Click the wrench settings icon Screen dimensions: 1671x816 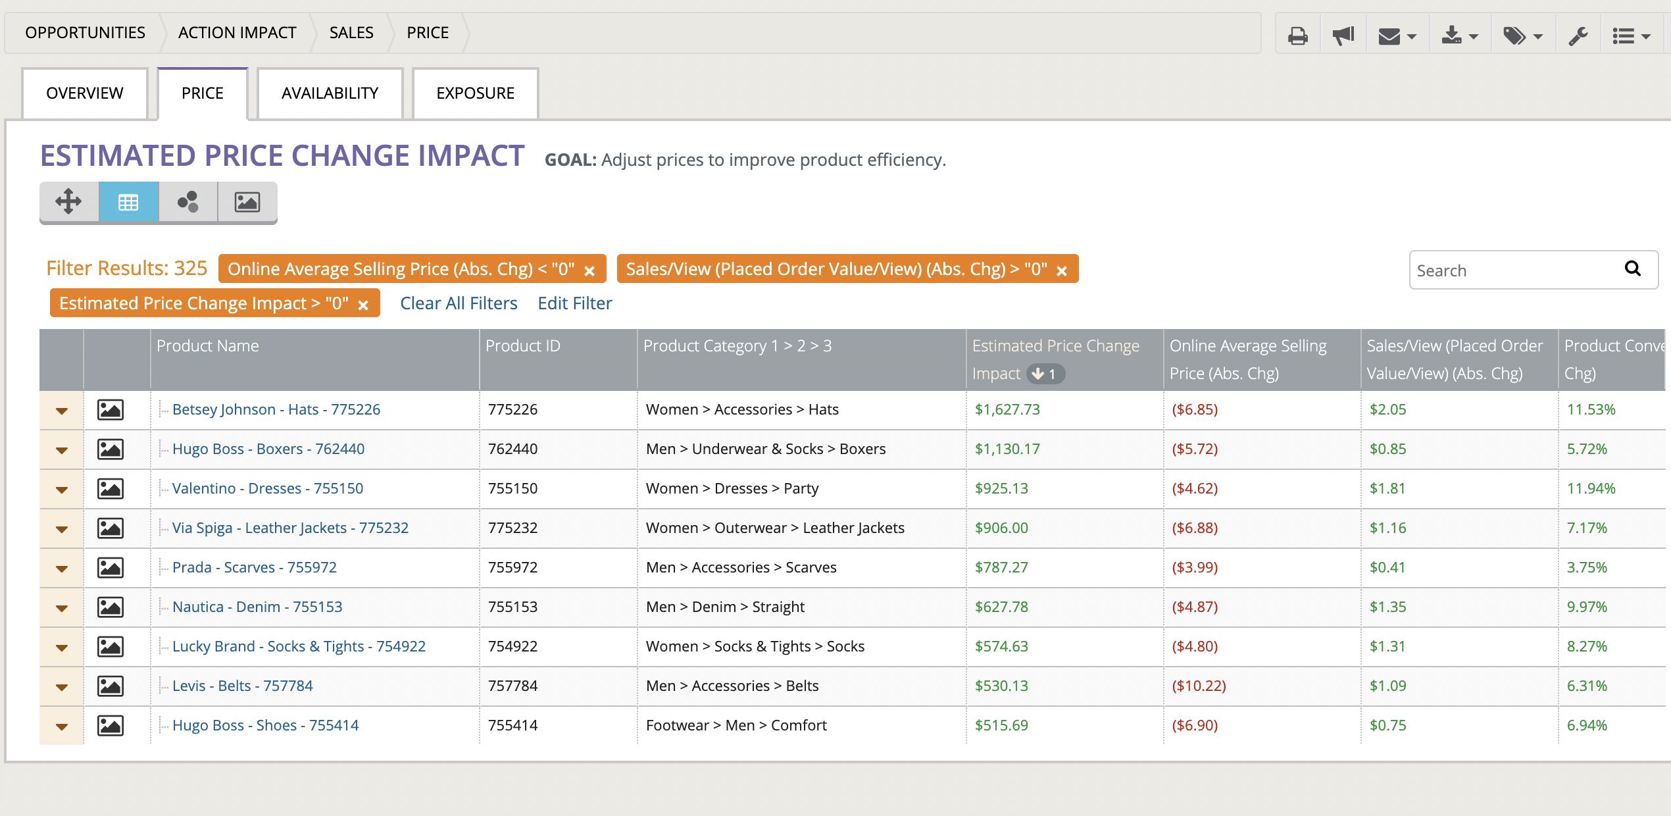[x=1578, y=35]
